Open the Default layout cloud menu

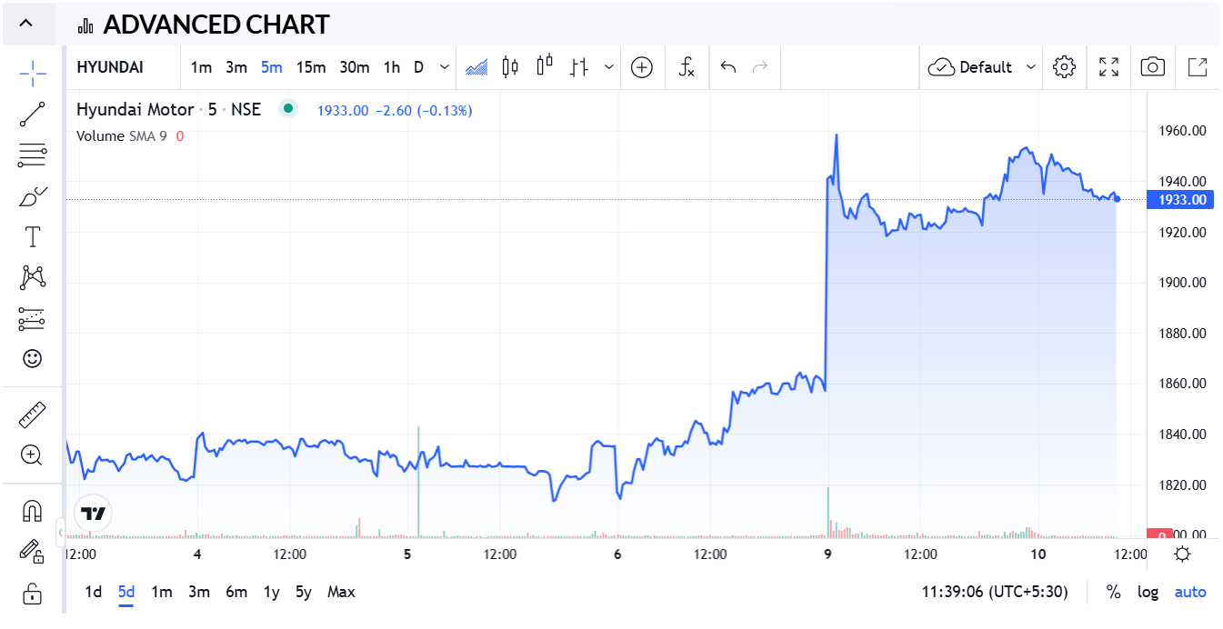tap(980, 67)
